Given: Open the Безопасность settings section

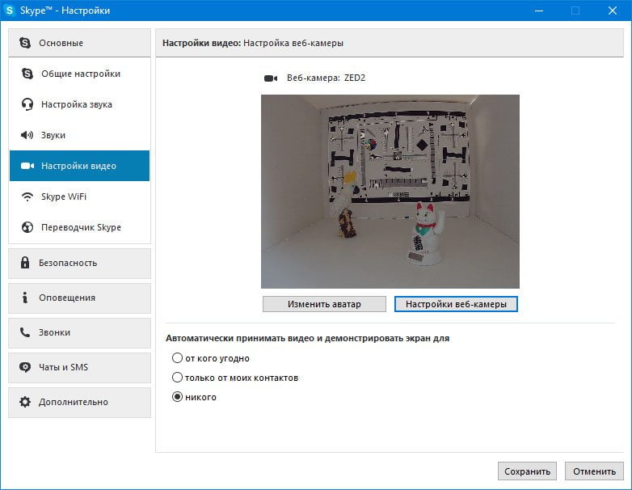Looking at the screenshot, I should click(80, 263).
